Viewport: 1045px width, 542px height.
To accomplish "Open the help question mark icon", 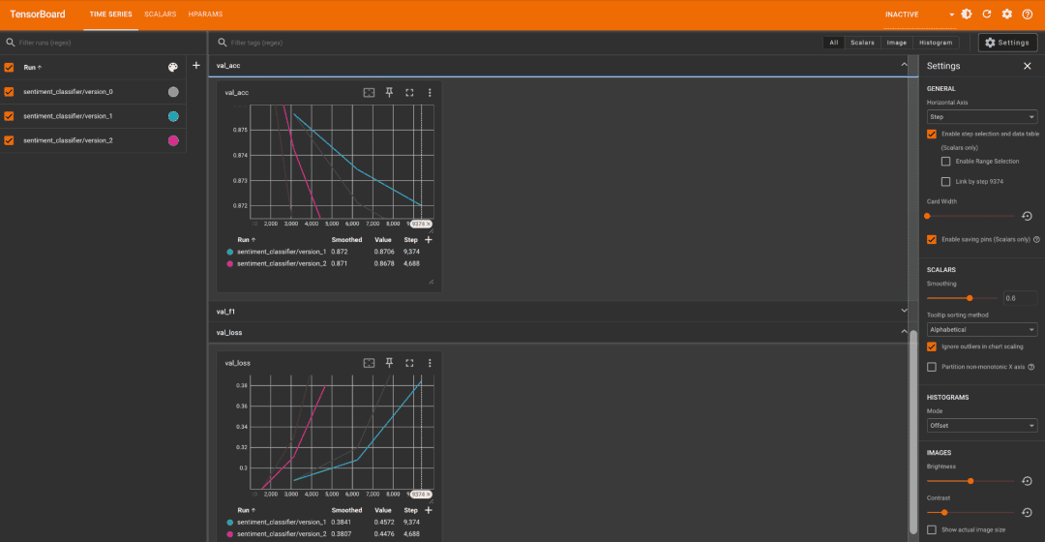I will coord(1027,14).
